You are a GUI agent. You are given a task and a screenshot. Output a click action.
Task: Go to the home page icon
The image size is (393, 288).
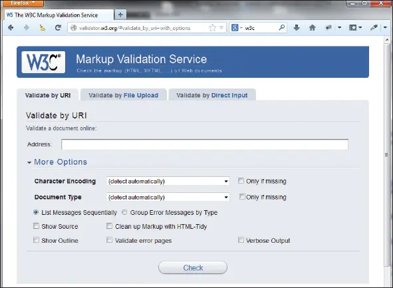tap(313, 27)
